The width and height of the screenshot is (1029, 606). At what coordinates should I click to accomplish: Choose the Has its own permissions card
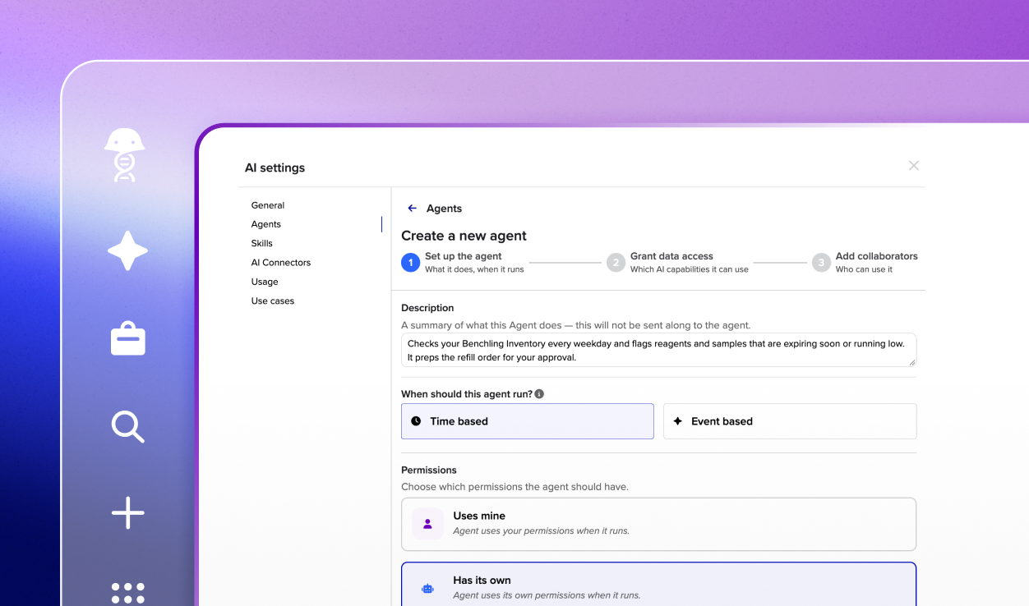click(658, 585)
